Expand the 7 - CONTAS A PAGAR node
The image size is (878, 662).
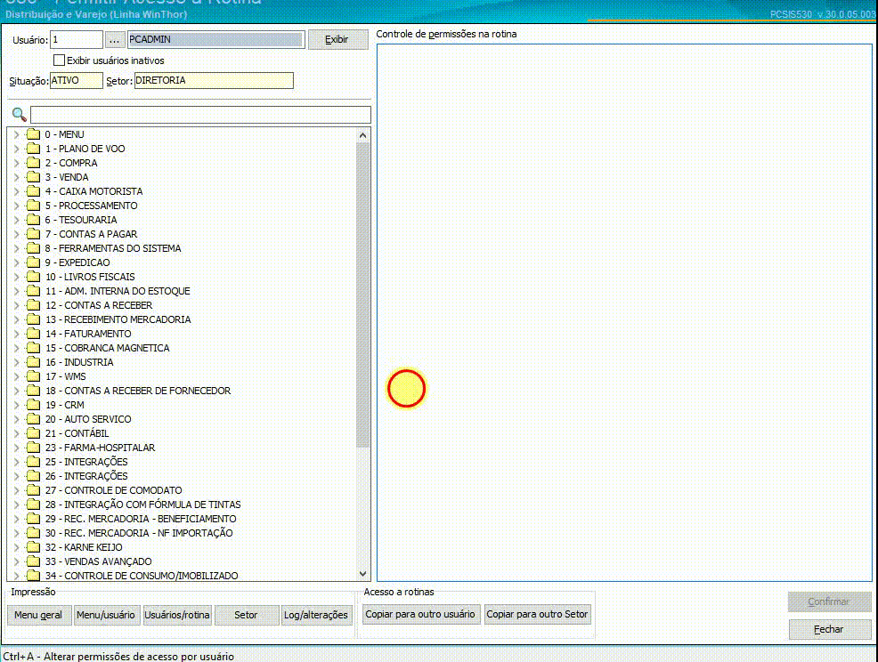tap(16, 234)
